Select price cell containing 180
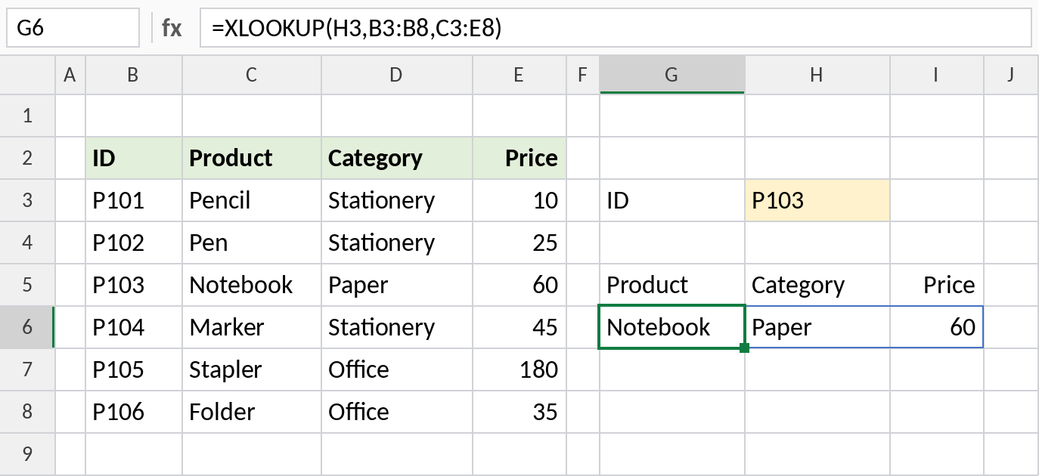This screenshot has height=476, width=1039. [519, 369]
